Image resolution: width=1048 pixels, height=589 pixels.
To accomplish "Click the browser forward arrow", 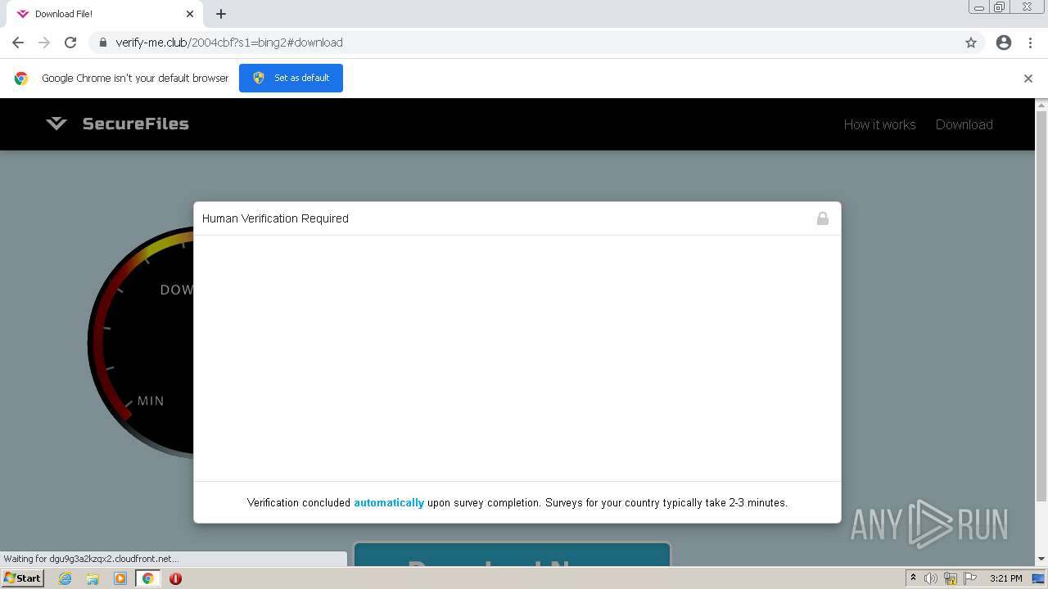I will coord(44,43).
